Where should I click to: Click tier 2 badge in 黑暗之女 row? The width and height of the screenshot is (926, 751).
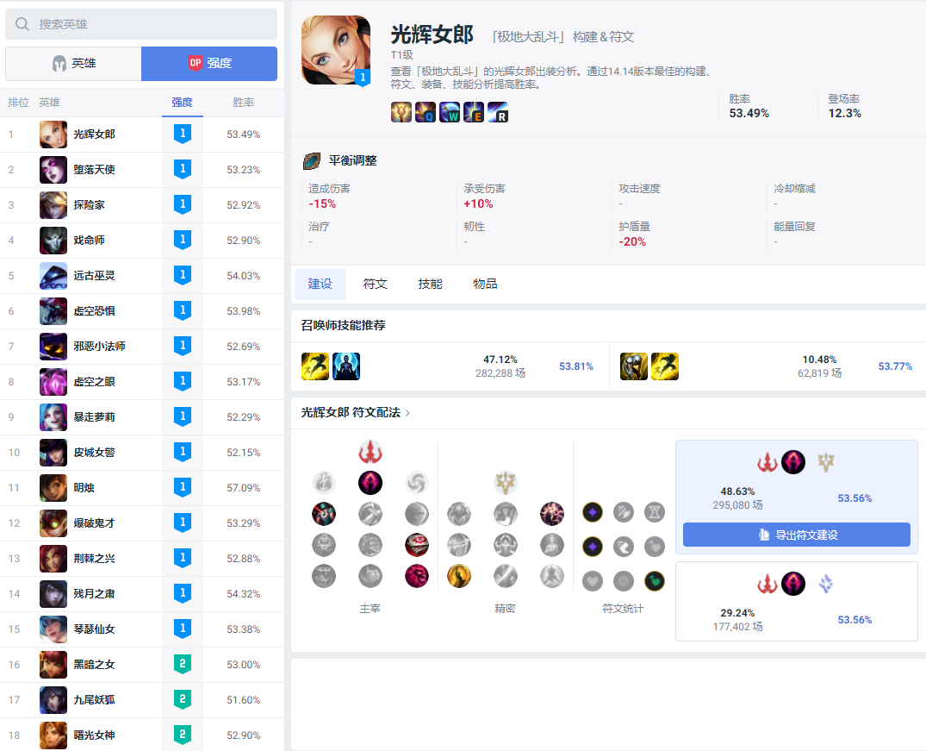183,665
